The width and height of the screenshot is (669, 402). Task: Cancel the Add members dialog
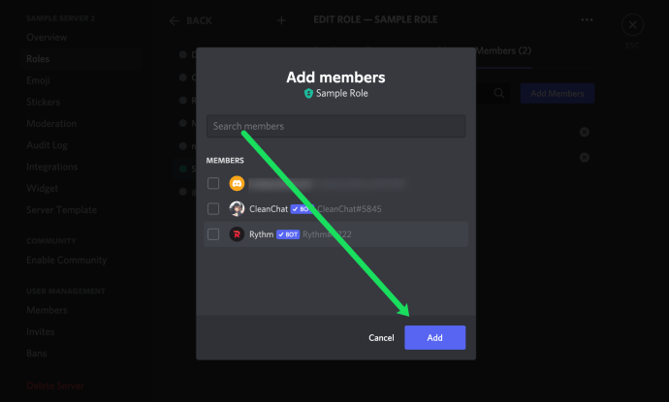[x=381, y=337]
